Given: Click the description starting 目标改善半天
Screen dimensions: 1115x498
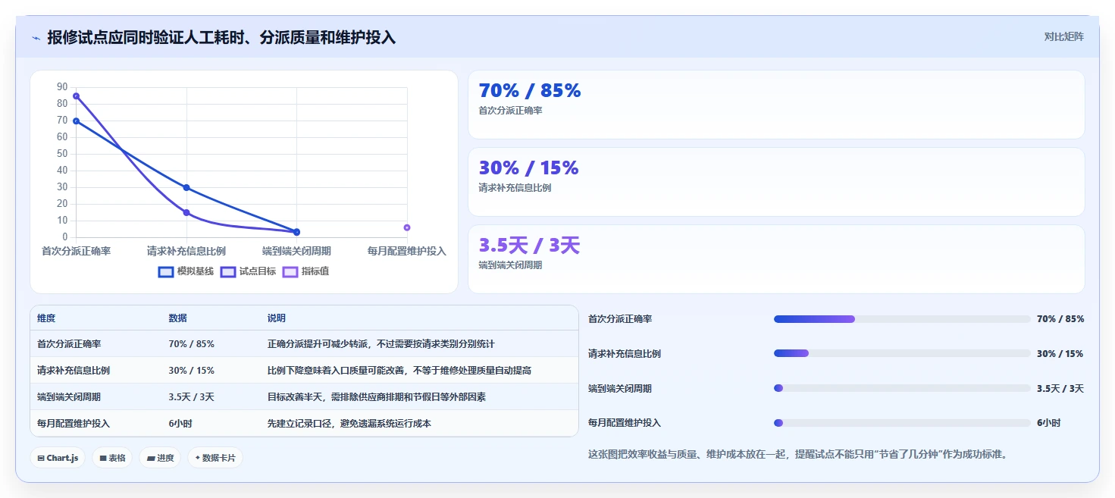Looking at the screenshot, I should [377, 397].
